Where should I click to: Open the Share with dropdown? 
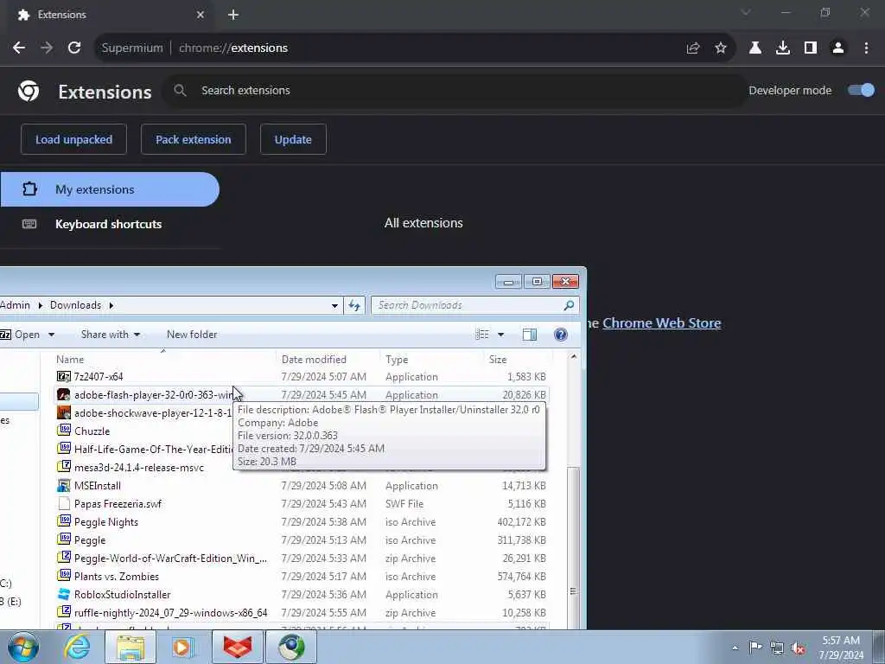111,335
